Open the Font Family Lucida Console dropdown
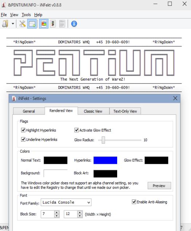This screenshot has width=191, height=231. pyautogui.click(x=66, y=202)
